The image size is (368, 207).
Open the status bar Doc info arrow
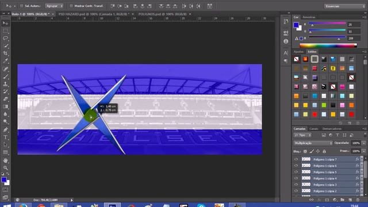71,200
